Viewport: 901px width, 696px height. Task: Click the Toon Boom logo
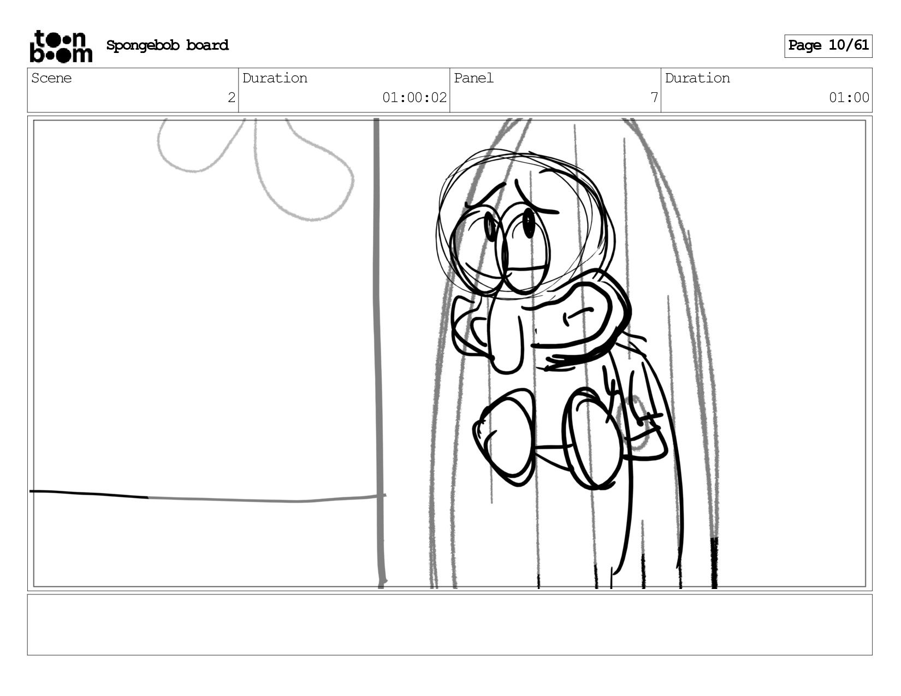[61, 46]
